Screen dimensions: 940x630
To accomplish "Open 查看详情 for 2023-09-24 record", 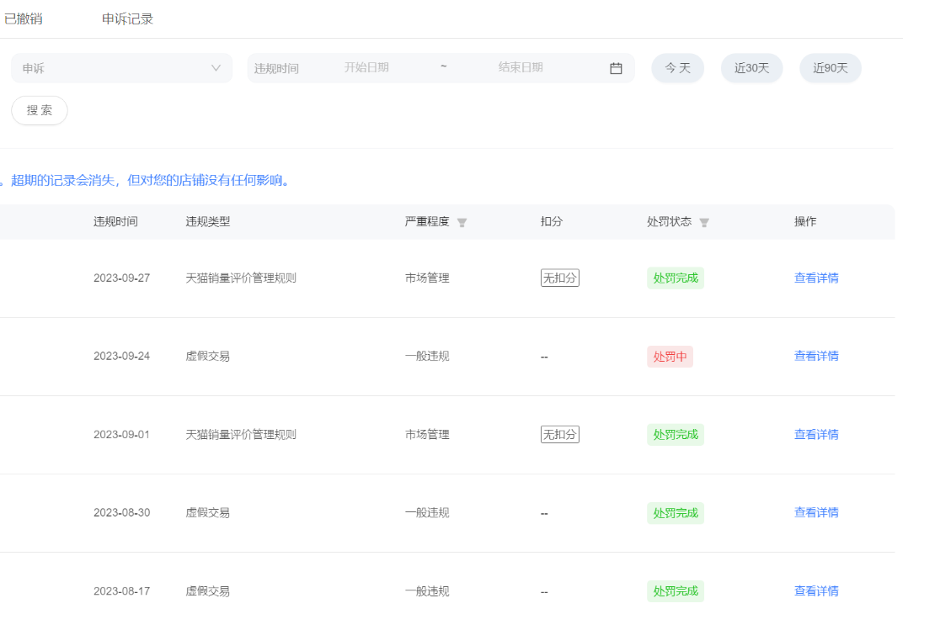I will (815, 356).
